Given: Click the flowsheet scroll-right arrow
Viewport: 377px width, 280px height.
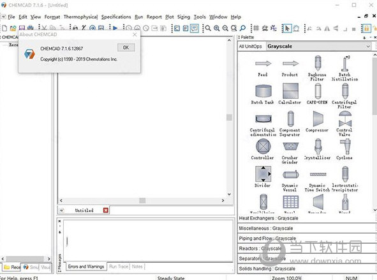Looking at the screenshot, I should coord(223,200).
